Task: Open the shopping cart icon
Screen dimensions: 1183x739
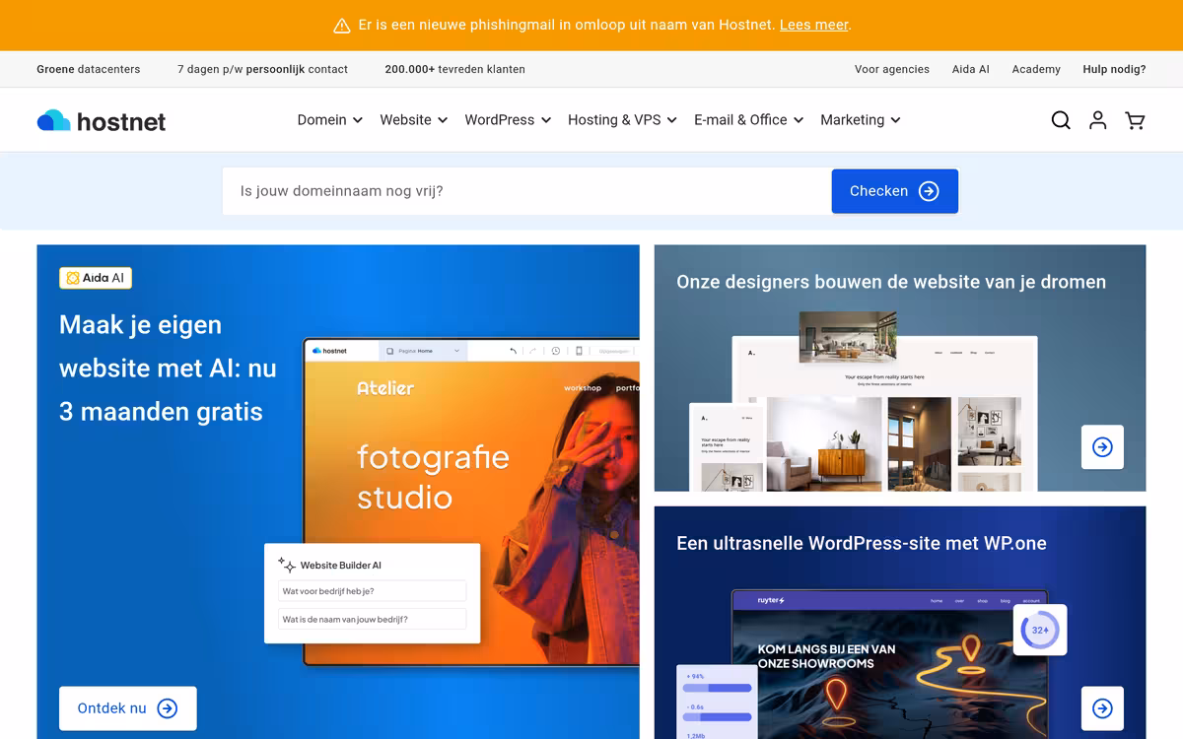Action: pos(1135,120)
